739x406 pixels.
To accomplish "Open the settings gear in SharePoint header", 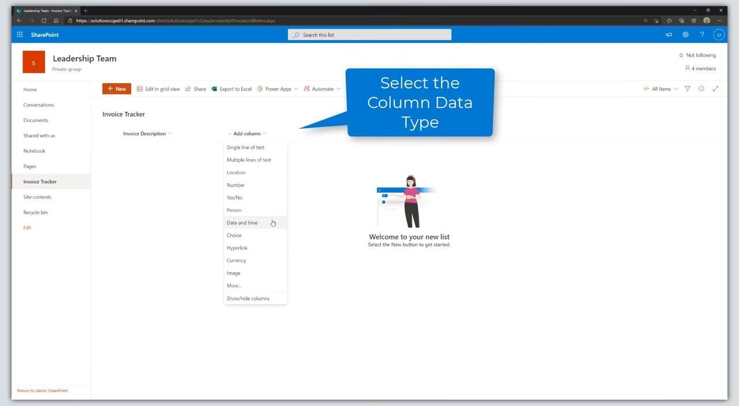I will (x=685, y=35).
